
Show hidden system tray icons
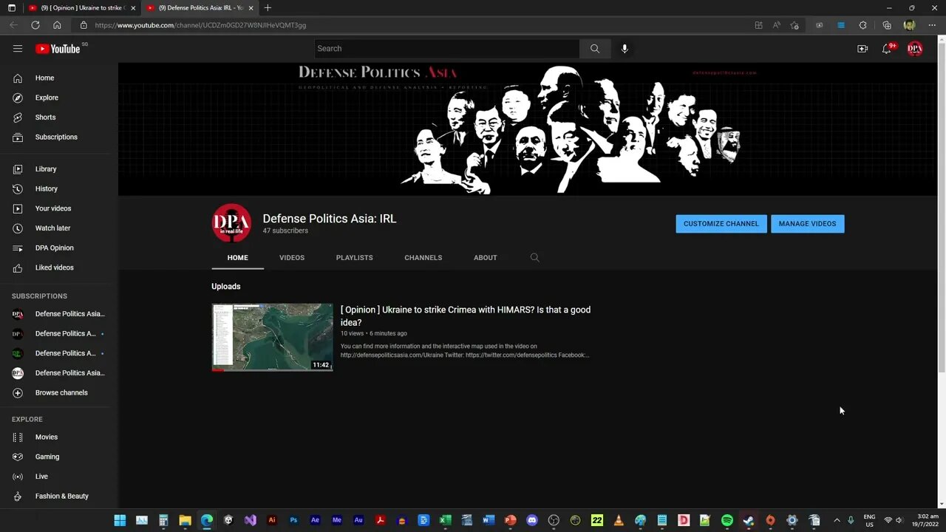pos(837,520)
